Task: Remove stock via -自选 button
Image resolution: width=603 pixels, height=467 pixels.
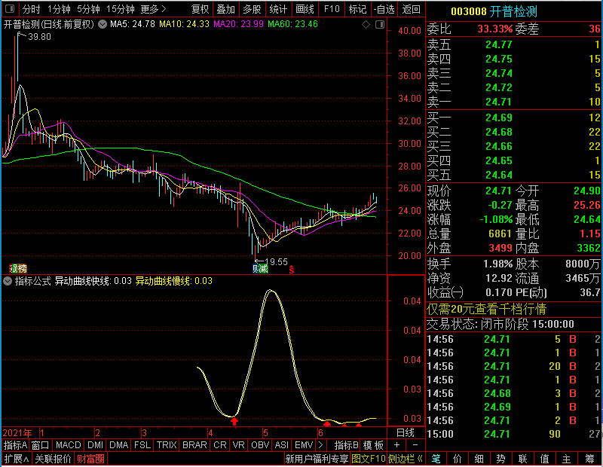Action: pos(384,9)
